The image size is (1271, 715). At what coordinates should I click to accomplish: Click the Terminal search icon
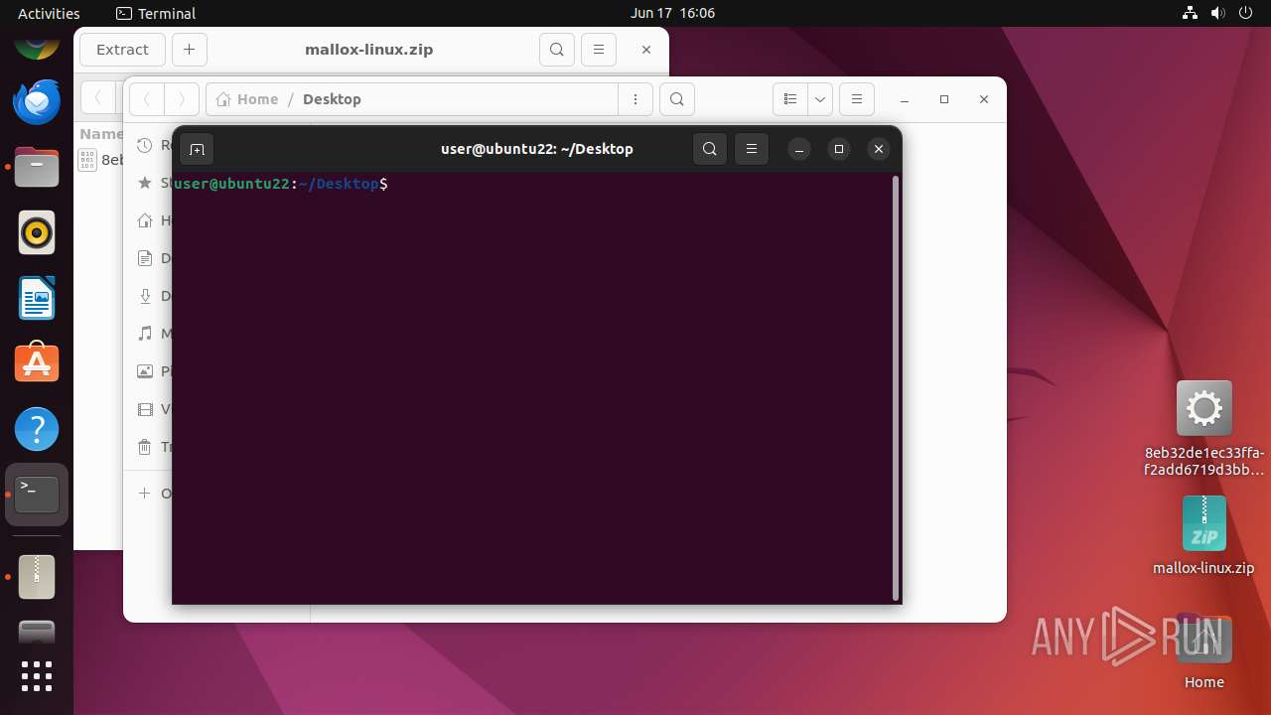coord(709,149)
